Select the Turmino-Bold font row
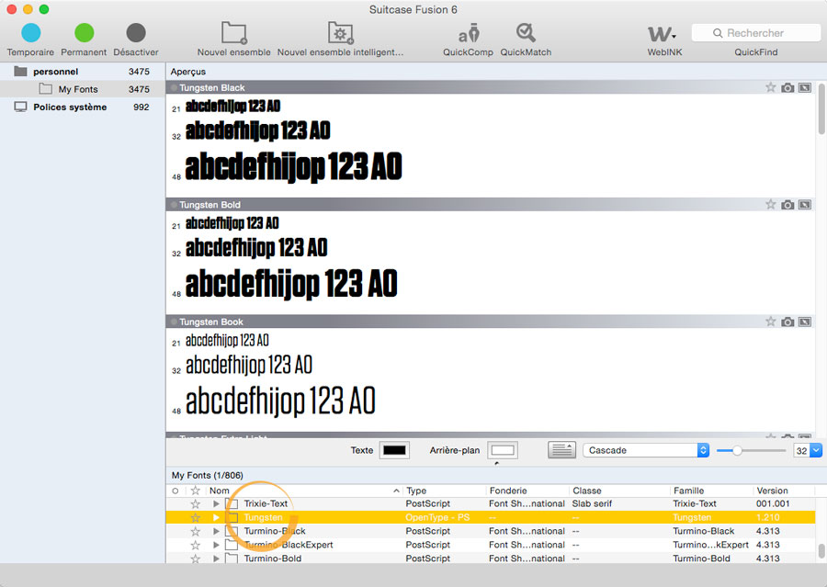 [491, 558]
